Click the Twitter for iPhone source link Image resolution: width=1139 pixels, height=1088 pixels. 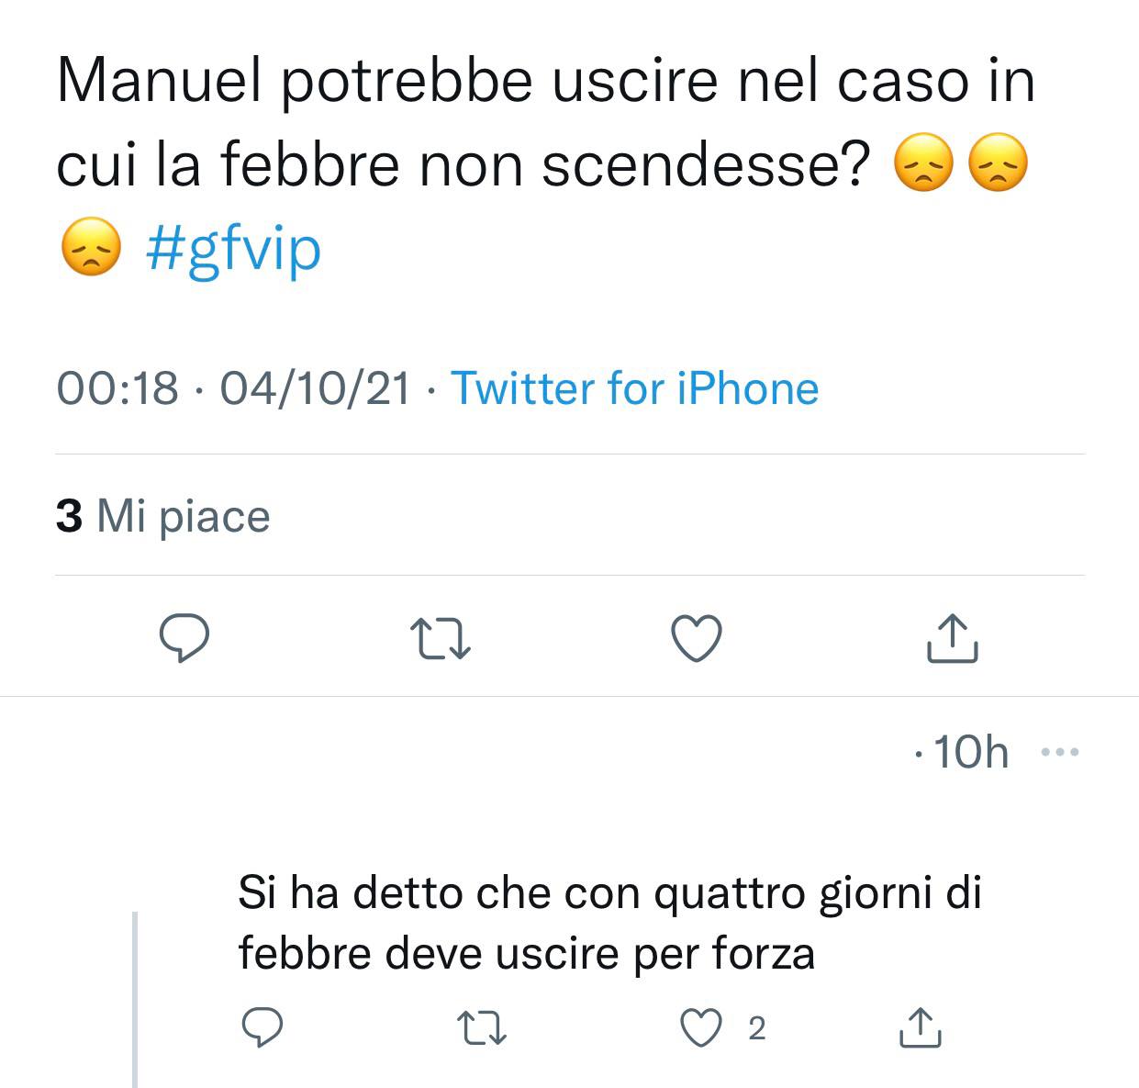[634, 388]
